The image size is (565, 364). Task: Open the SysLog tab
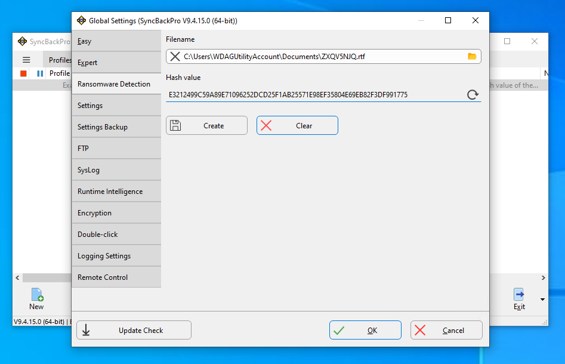116,169
